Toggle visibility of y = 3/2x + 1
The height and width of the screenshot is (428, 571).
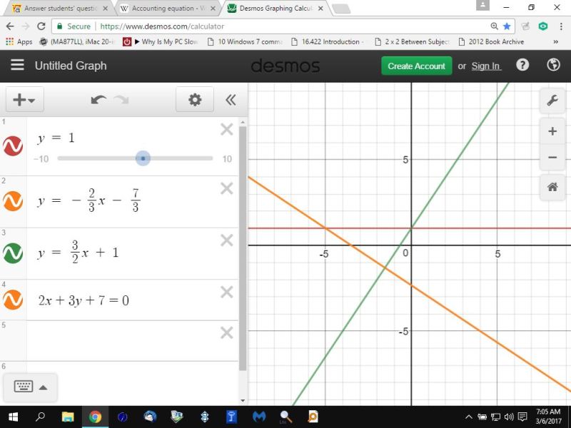13,253
